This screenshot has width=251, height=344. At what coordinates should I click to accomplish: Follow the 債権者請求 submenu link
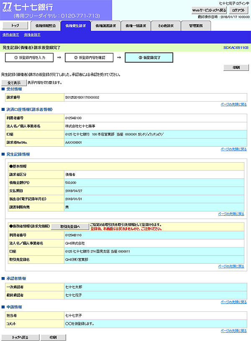point(32,35)
